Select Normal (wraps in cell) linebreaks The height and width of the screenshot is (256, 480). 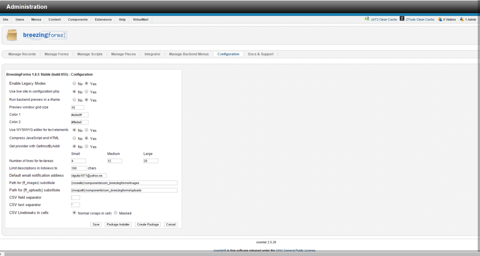(74, 213)
